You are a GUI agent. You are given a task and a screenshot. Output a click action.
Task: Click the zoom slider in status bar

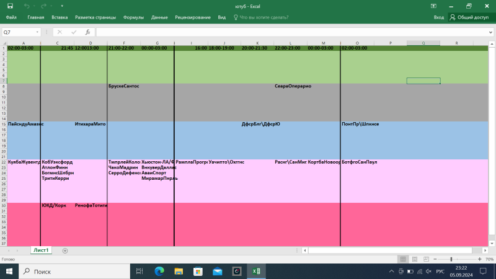click(451, 259)
